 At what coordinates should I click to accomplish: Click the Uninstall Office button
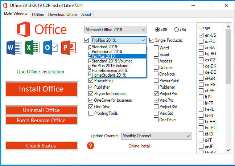click(41, 110)
